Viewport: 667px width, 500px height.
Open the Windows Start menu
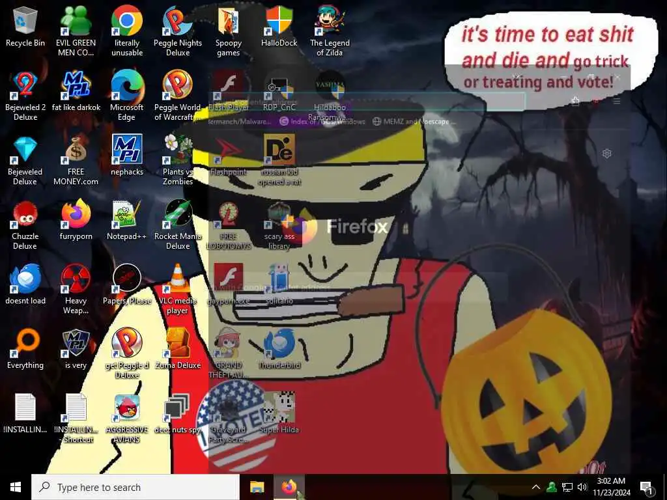(16, 487)
